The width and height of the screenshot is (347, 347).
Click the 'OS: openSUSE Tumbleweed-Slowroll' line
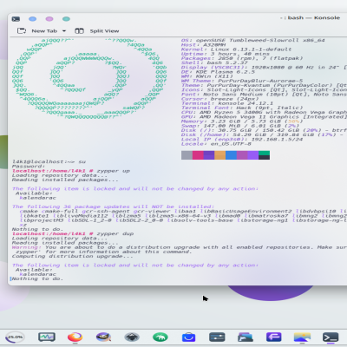tap(253, 40)
